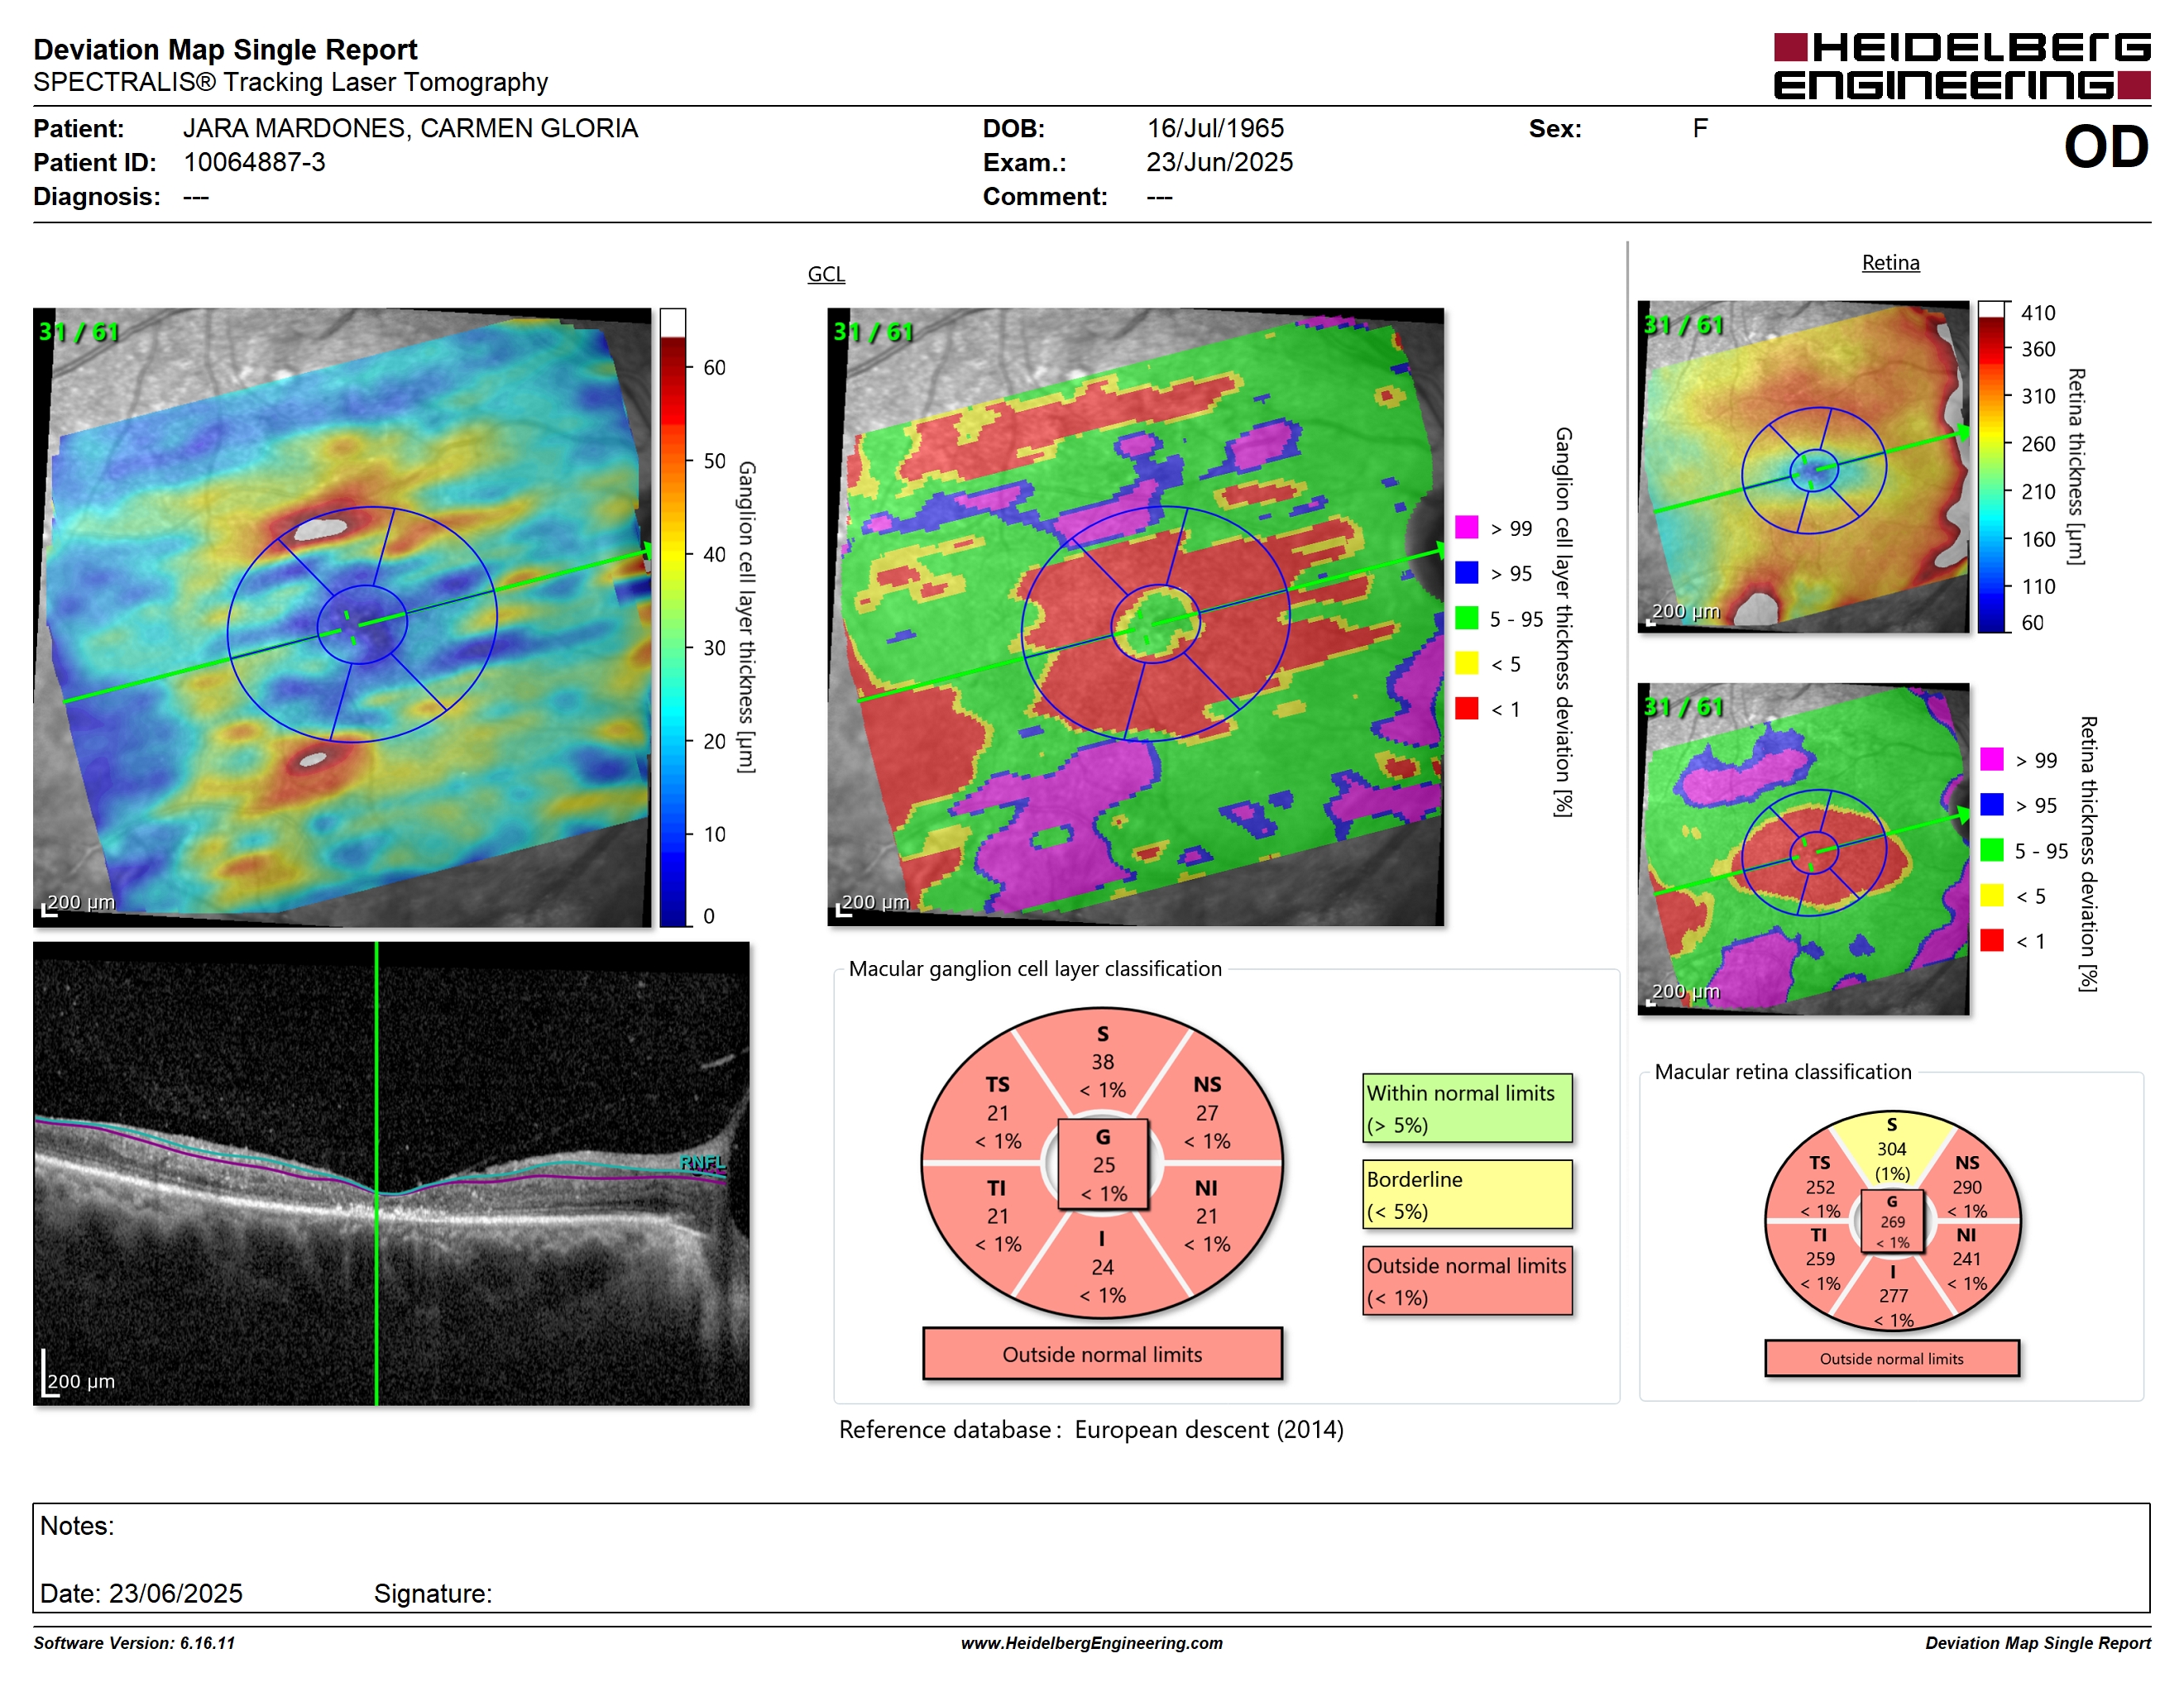
Task: Open the retina deviation map image
Action: click(x=1803, y=848)
